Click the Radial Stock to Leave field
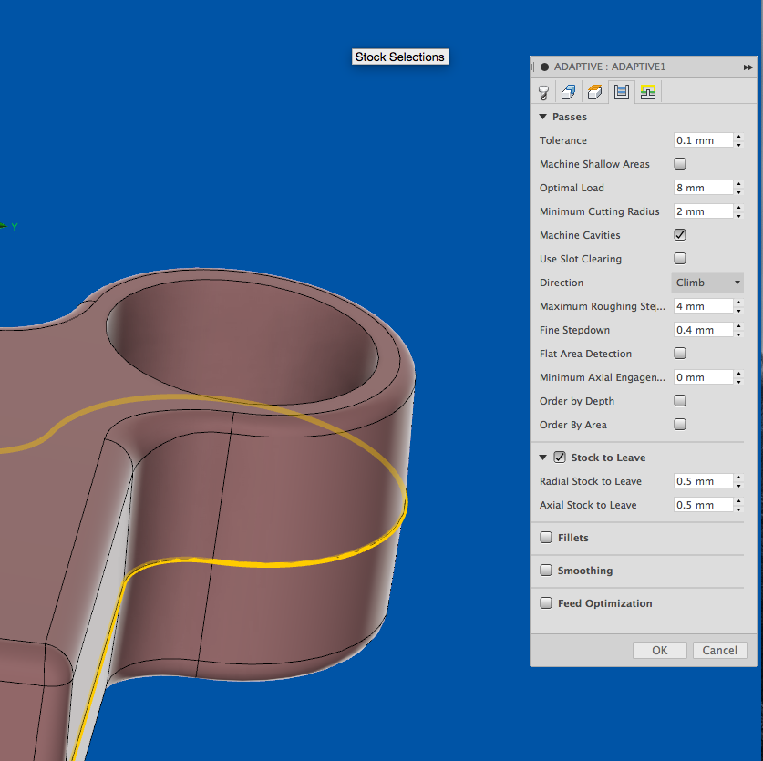Screen dimensions: 763x761 tap(703, 480)
